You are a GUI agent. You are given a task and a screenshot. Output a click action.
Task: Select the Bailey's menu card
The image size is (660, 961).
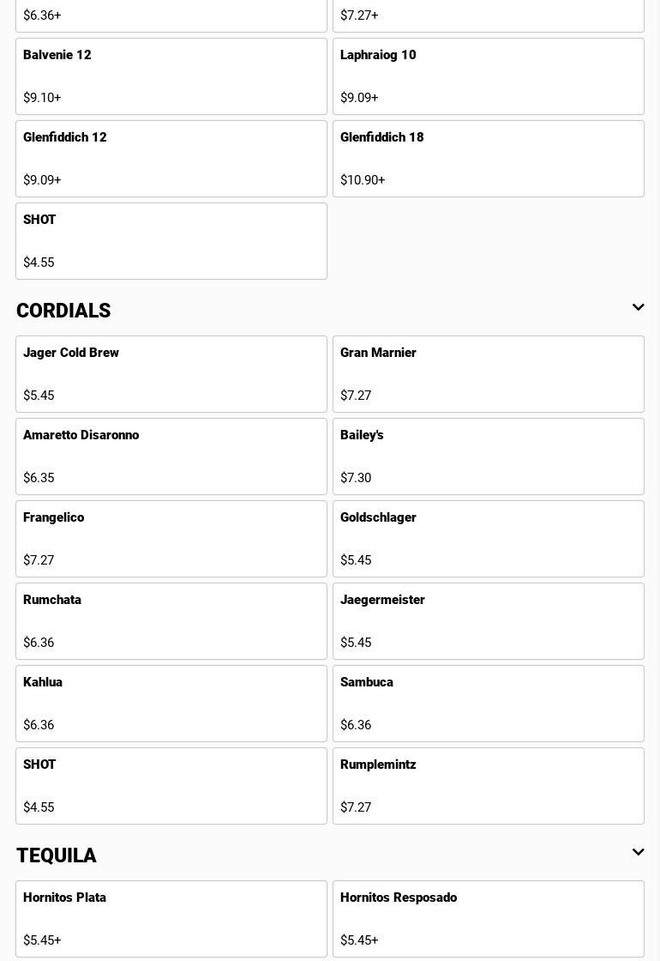click(489, 456)
